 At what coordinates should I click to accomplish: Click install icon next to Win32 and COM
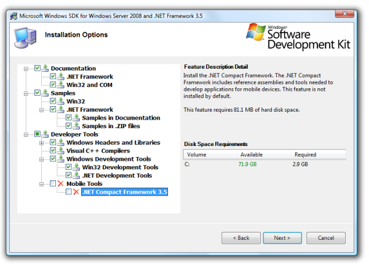click(61, 85)
